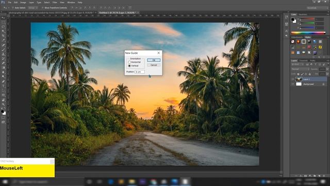Filter layers by pixel layers icon
The height and width of the screenshot is (186, 330).
[307, 64]
